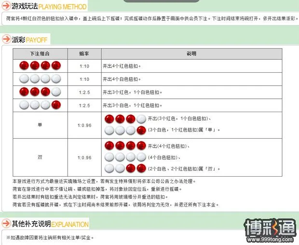The height and width of the screenshot is (245, 299).
Task: Click description 开出3个红色，1个白色钮扣
Action: coord(133,92)
